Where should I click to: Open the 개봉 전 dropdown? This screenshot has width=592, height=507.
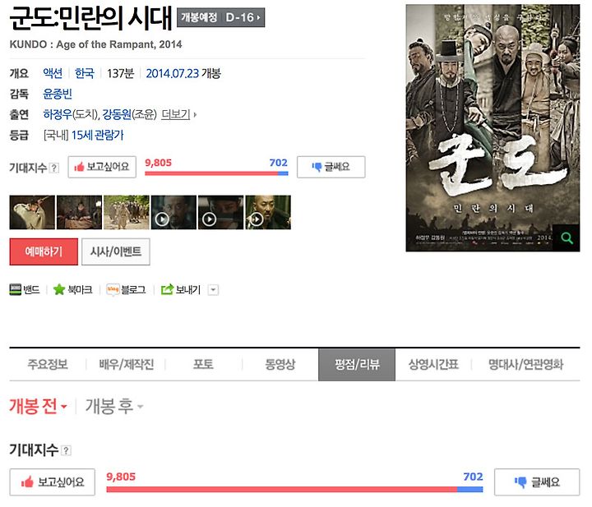38,406
